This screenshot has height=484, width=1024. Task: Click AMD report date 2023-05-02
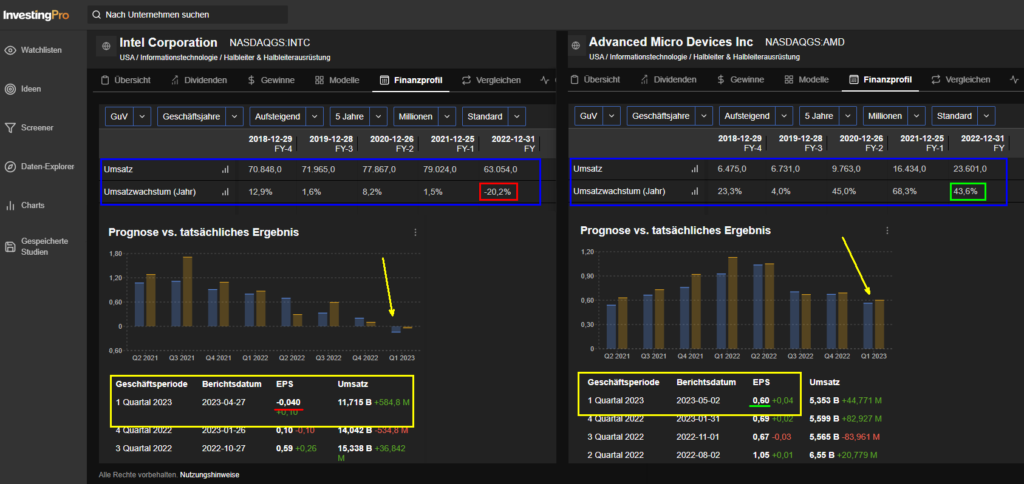(698, 400)
